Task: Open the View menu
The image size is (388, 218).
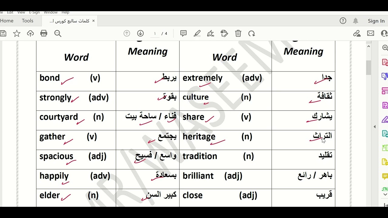Action: click(x=21, y=12)
